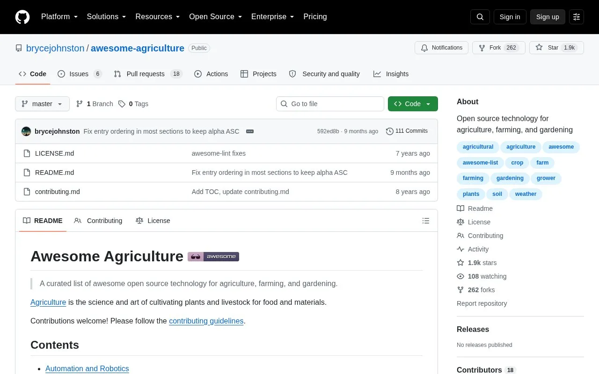Open Activity link in About sidebar
Screen dimensions: 599x374
click(473, 249)
